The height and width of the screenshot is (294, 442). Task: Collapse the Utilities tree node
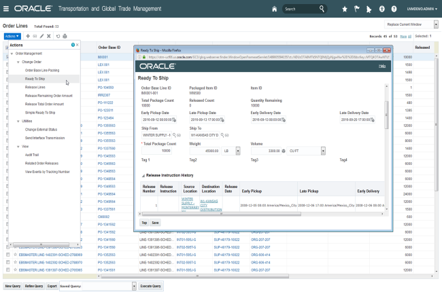18,122
